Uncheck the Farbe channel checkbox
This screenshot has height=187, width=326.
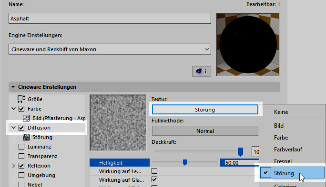pyautogui.click(x=21, y=109)
